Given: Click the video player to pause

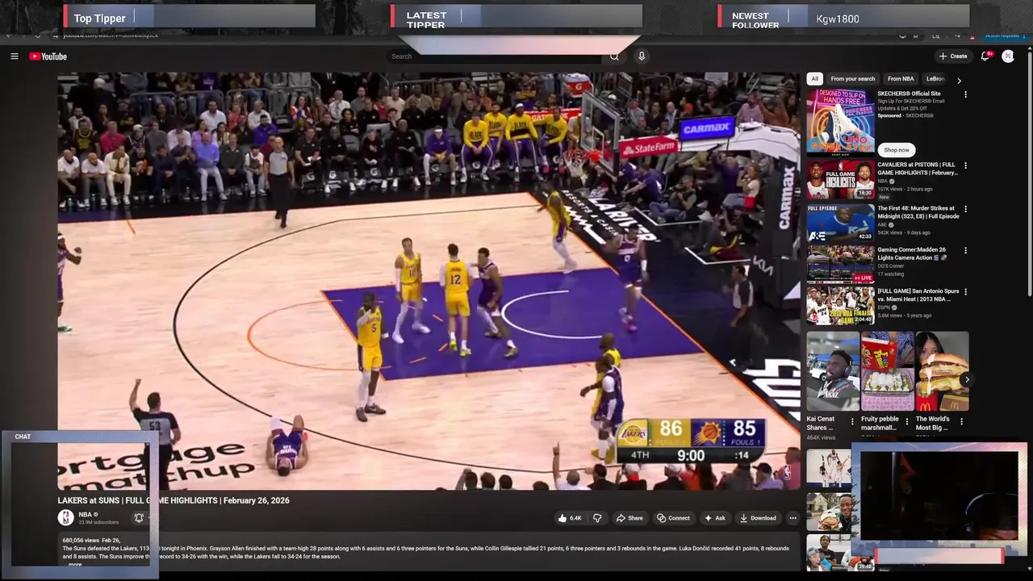Looking at the screenshot, I should pos(429,281).
